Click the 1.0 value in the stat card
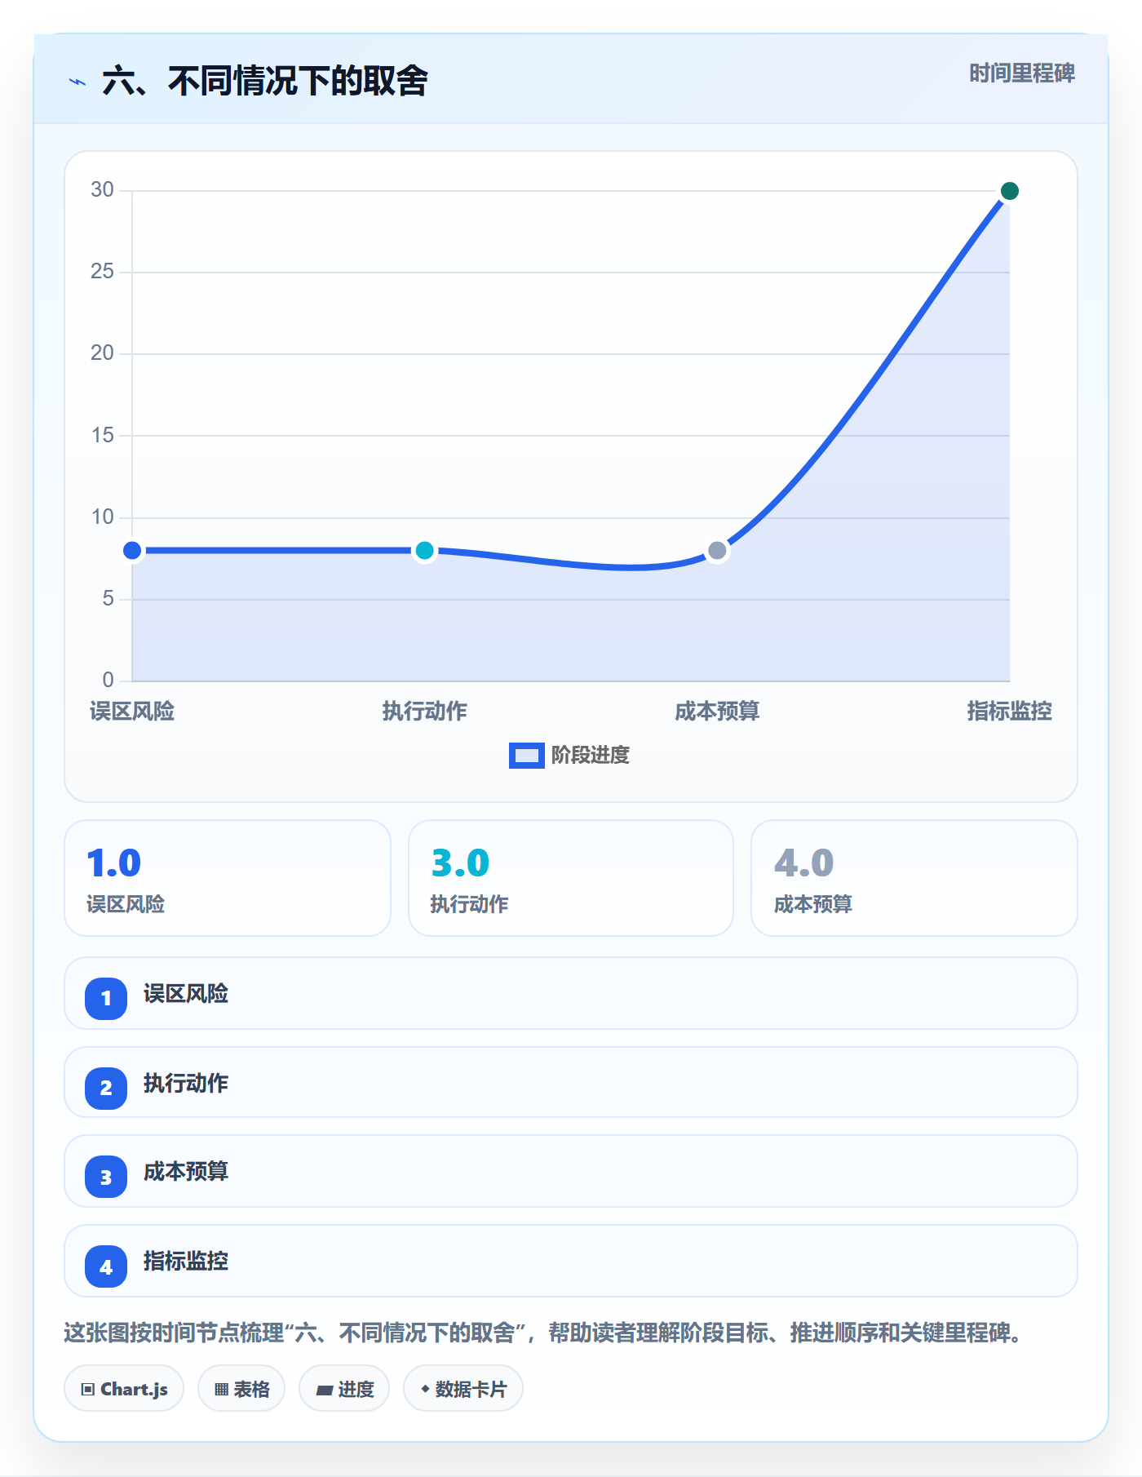 click(114, 863)
